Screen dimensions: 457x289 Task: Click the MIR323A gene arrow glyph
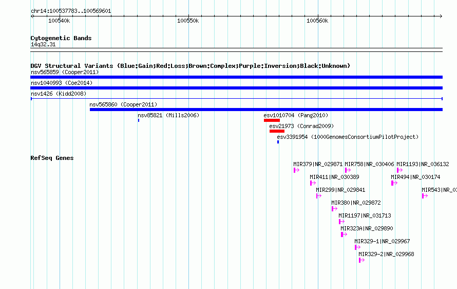pos(344,234)
